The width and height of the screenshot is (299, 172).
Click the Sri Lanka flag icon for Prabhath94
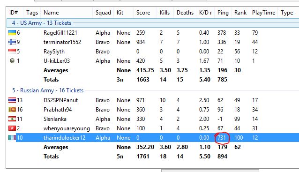12,110
